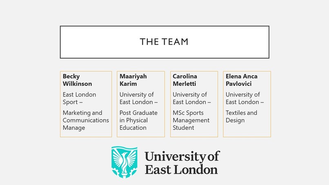329x185 pixels.
Task: Click the Elena Anca Pavlovici name heading
Action: point(242,80)
